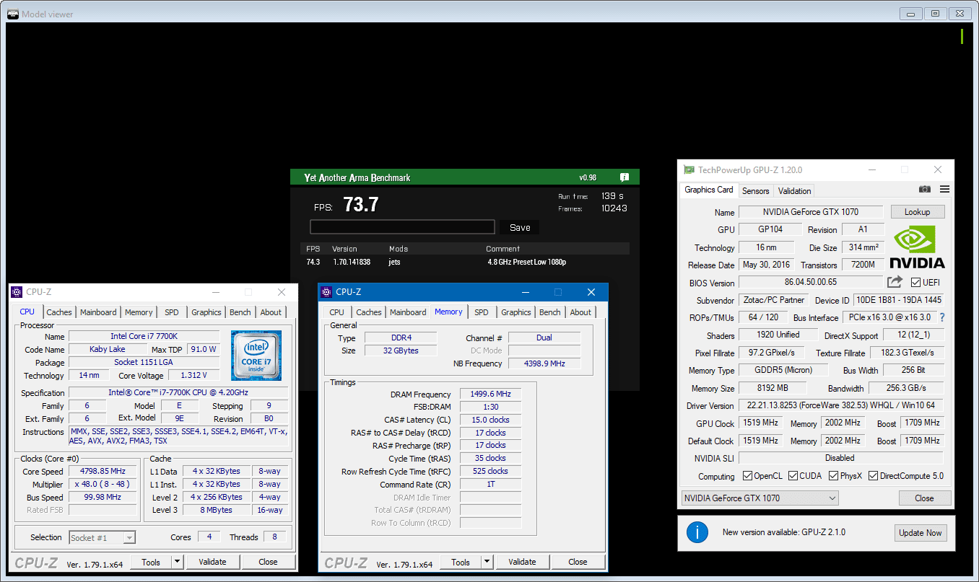The width and height of the screenshot is (979, 582).
Task: Open the Mainboard tab in left CPU-Z window
Action: point(98,312)
